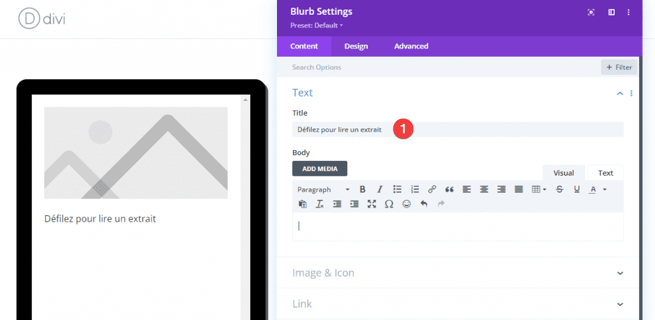
Task: Open the emoticons picker
Action: (x=406, y=204)
